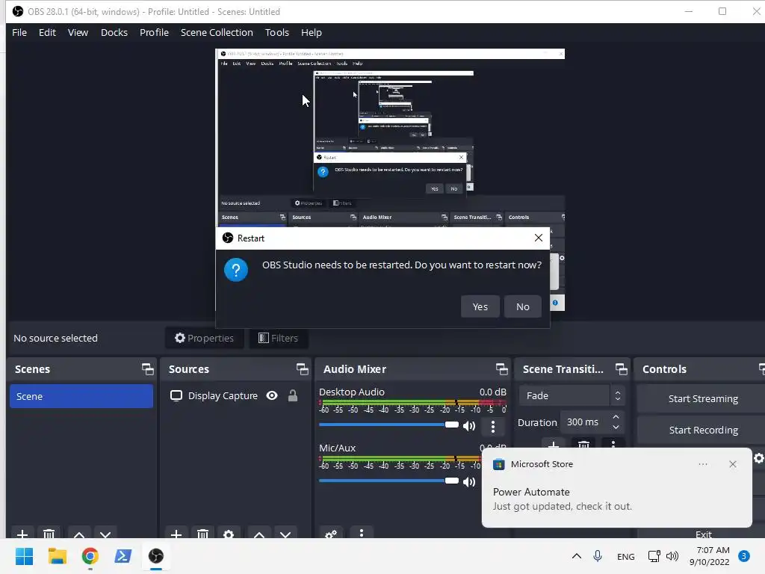The height and width of the screenshot is (574, 765).
Task: Open ENG language switcher
Action: click(x=625, y=556)
